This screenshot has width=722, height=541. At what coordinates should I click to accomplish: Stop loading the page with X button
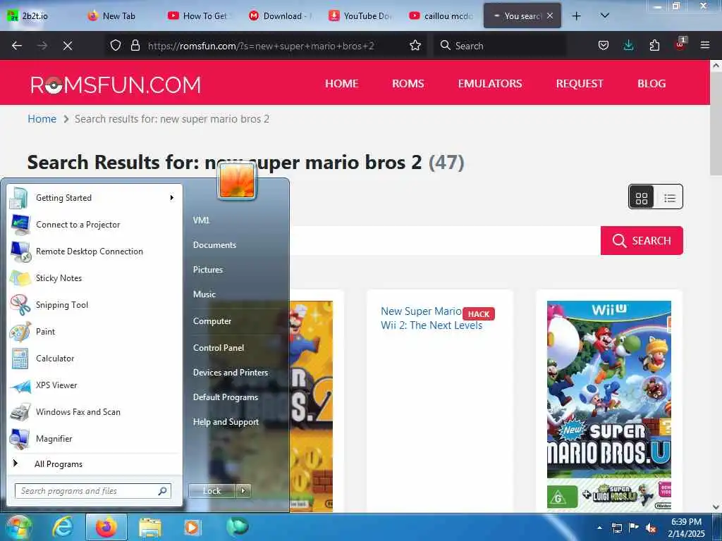(x=67, y=46)
